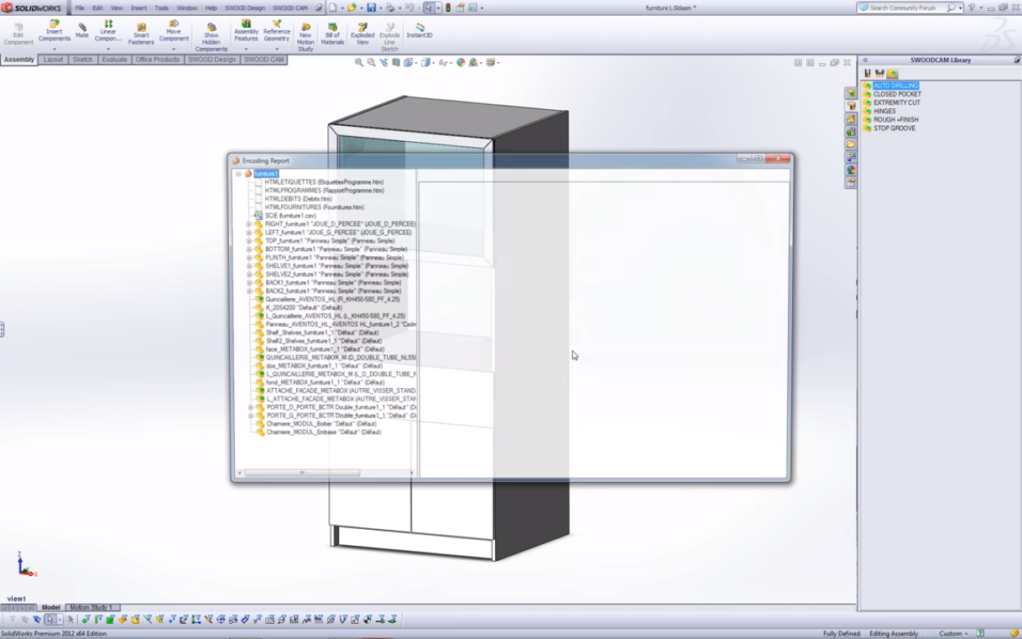Switch to the SWOOD CAM ribbon tab
Image resolution: width=1022 pixels, height=639 pixels.
tap(264, 60)
